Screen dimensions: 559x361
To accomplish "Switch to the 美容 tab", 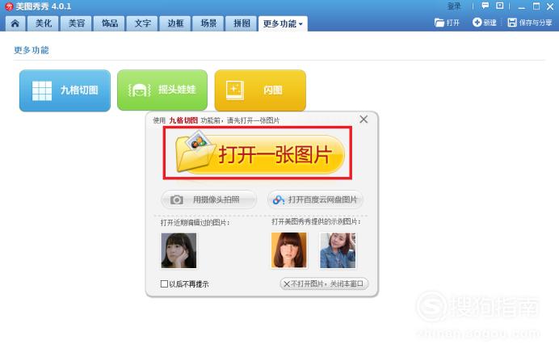I will 76,23.
